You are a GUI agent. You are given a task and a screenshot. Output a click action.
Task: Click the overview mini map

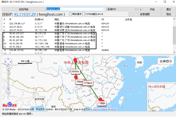161,97
